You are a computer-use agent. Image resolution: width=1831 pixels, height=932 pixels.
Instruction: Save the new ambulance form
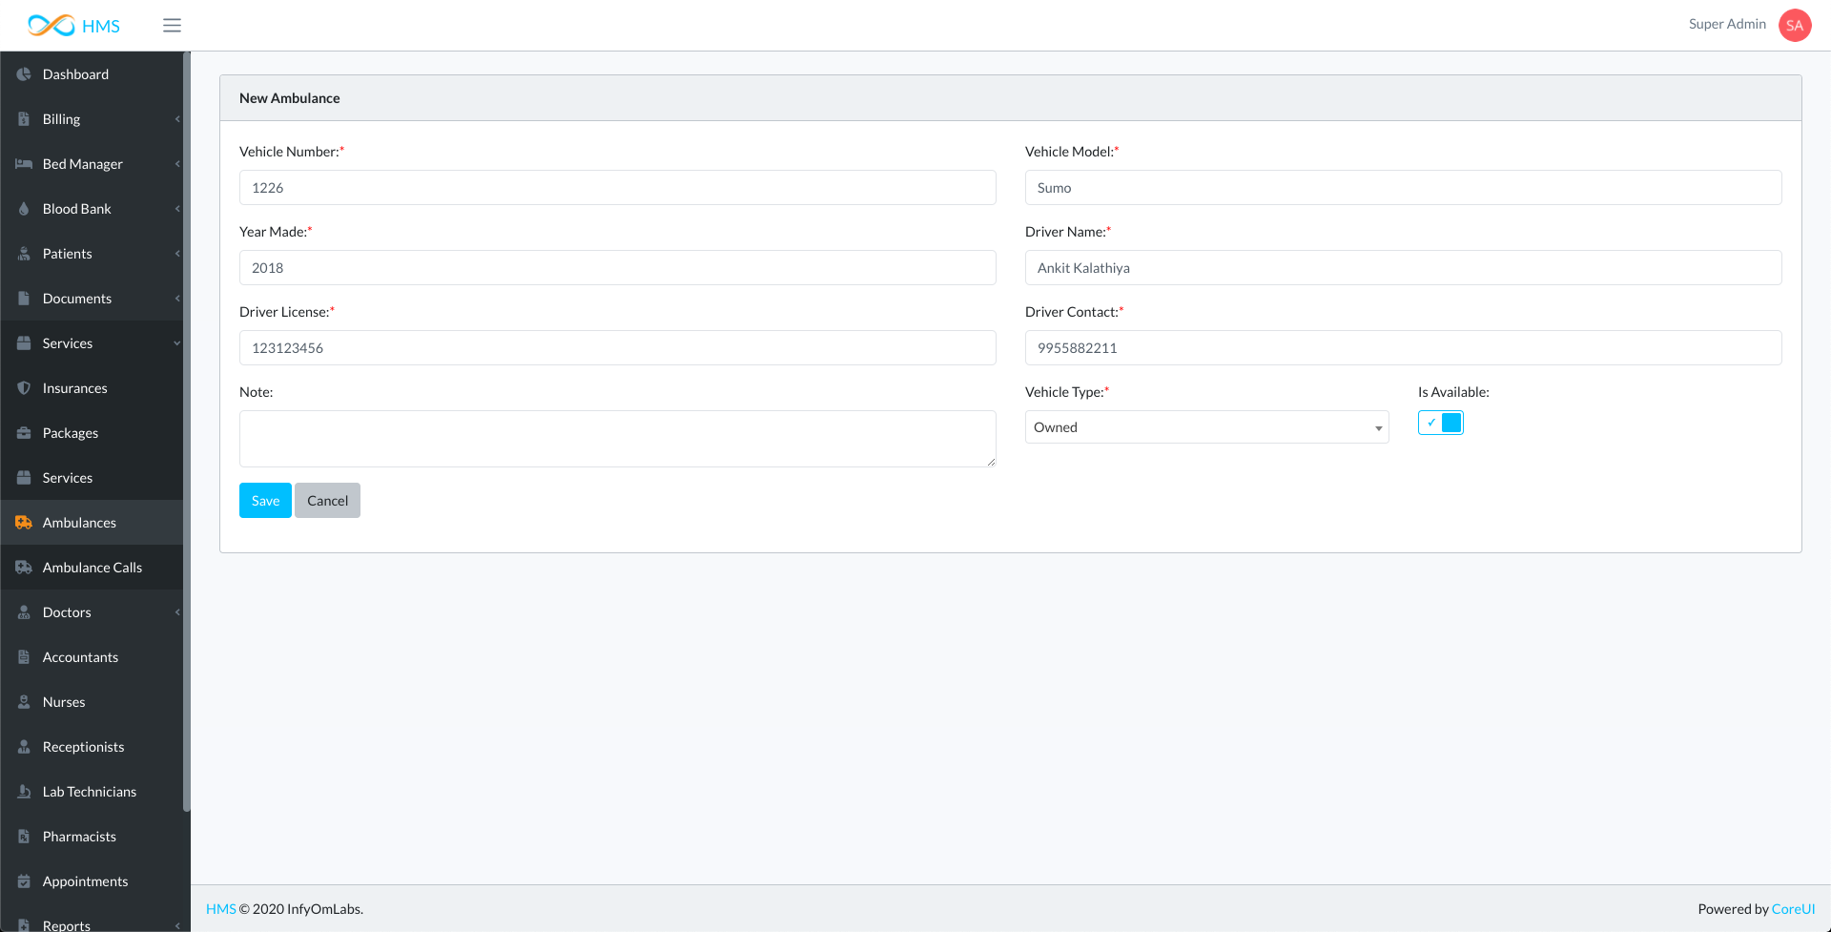click(x=265, y=501)
